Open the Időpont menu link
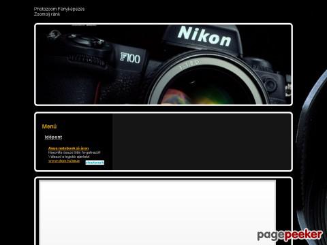The width and height of the screenshot is (327, 245). [53, 137]
